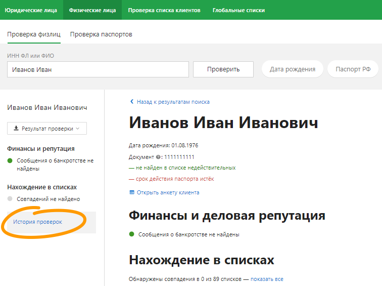This screenshot has height=286, width=382.
Task: Open the Результат проверки dropdown
Action: tap(47, 129)
